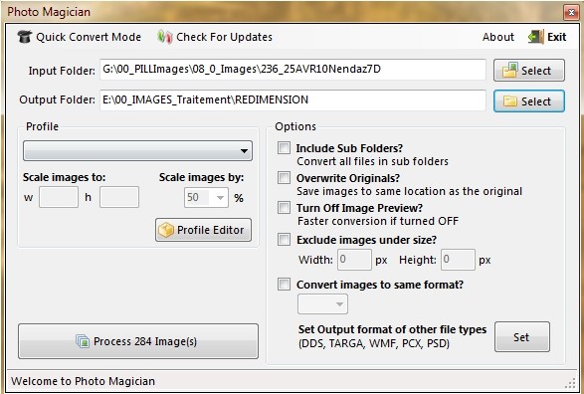Image resolution: width=584 pixels, height=394 pixels.
Task: Click the Process 284 Images stack icon
Action: pos(83,341)
